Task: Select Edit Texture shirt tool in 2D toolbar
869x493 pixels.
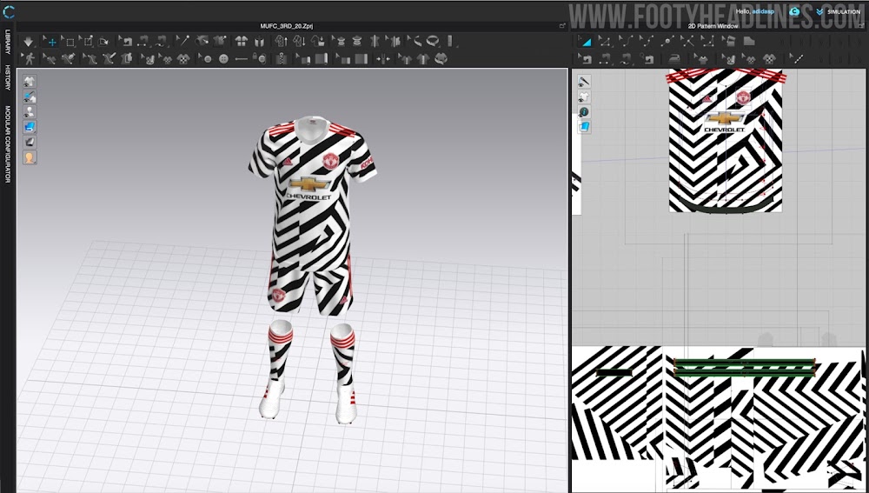Action: coord(702,58)
